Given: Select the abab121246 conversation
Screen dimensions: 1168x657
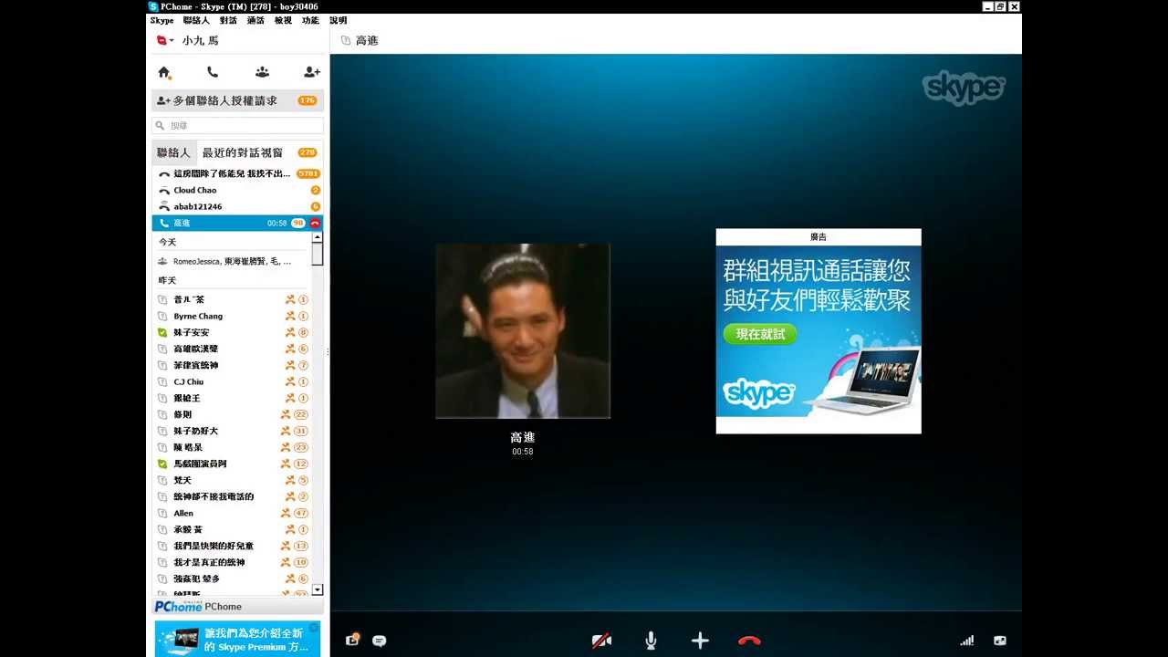Looking at the screenshot, I should click(237, 206).
